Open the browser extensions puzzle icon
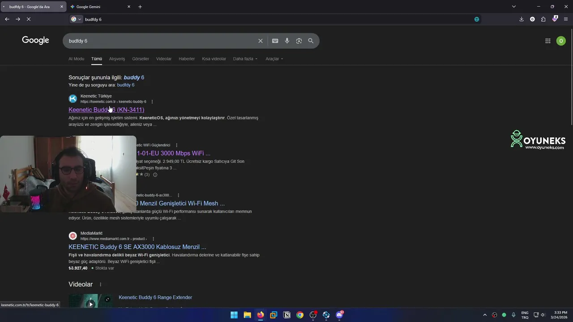This screenshot has width=573, height=322. click(x=543, y=19)
